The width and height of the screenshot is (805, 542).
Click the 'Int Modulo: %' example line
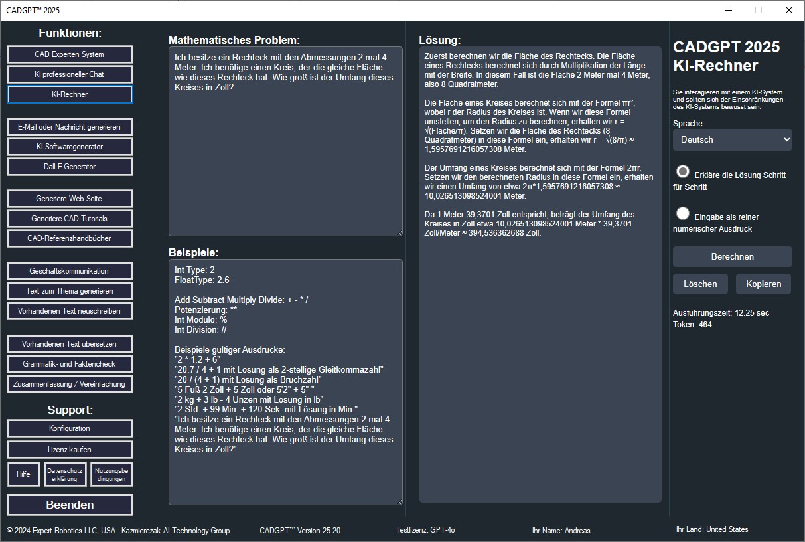tap(200, 319)
